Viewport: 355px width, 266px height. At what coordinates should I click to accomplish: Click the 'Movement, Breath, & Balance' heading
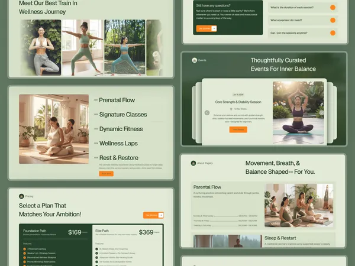(280, 167)
